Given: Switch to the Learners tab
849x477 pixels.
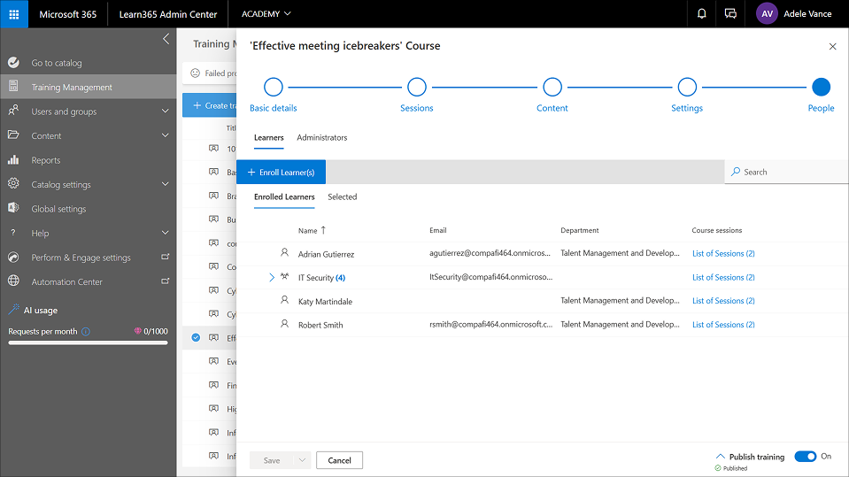Looking at the screenshot, I should tap(268, 137).
